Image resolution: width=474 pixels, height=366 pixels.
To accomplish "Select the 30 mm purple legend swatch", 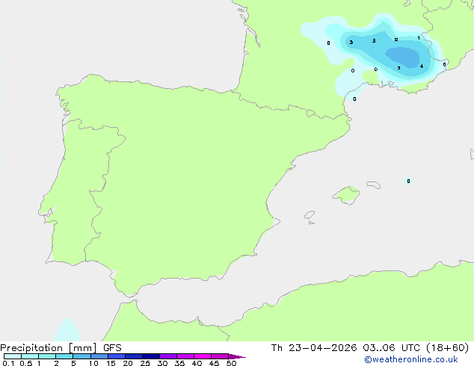I will [168, 356].
